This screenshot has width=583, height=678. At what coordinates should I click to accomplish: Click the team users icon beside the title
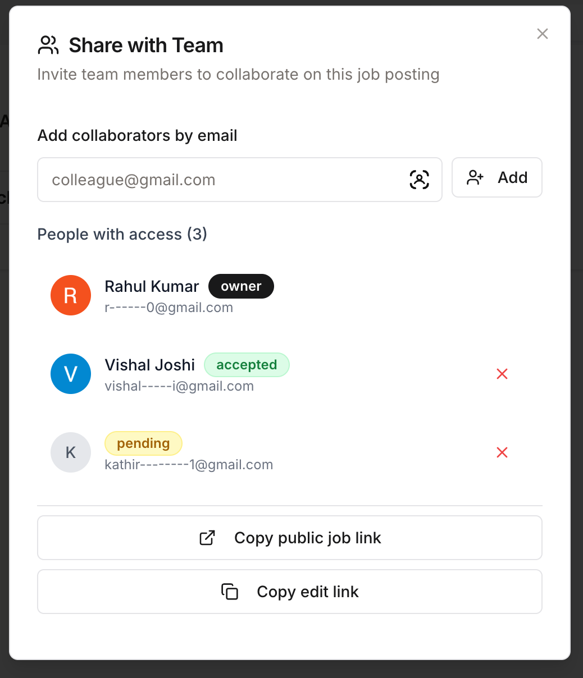click(48, 45)
